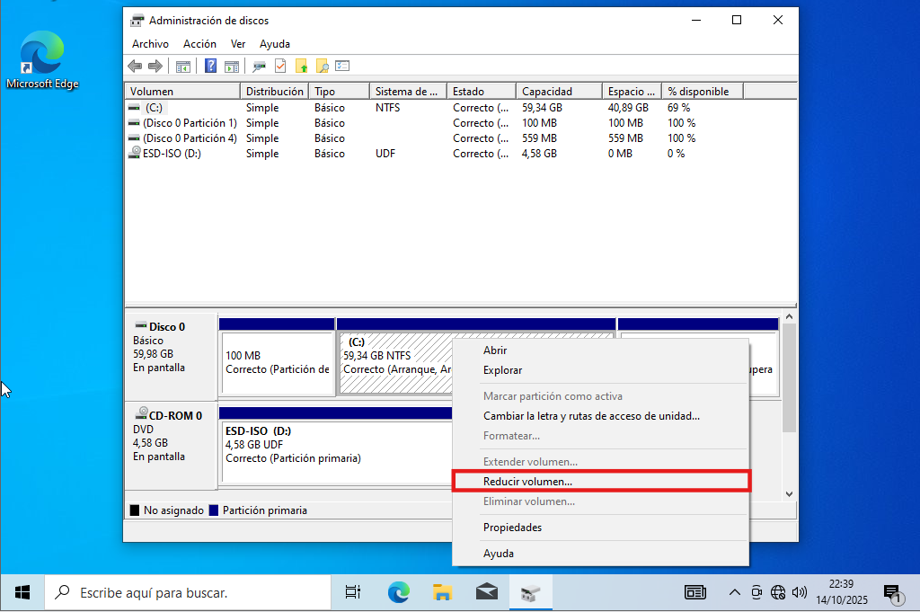Click the Forward arrow in the toolbar

[x=155, y=66]
